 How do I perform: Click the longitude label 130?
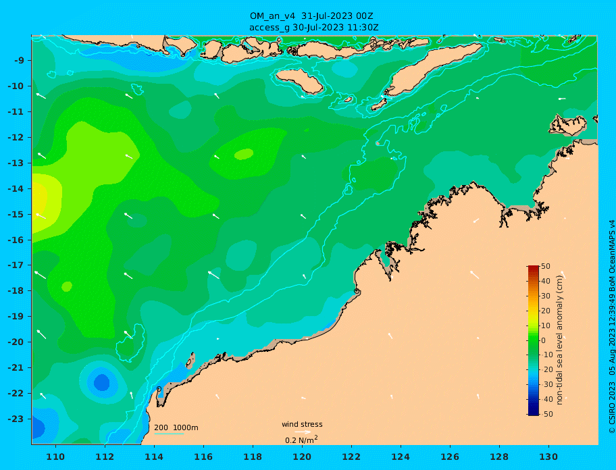pos(548,456)
